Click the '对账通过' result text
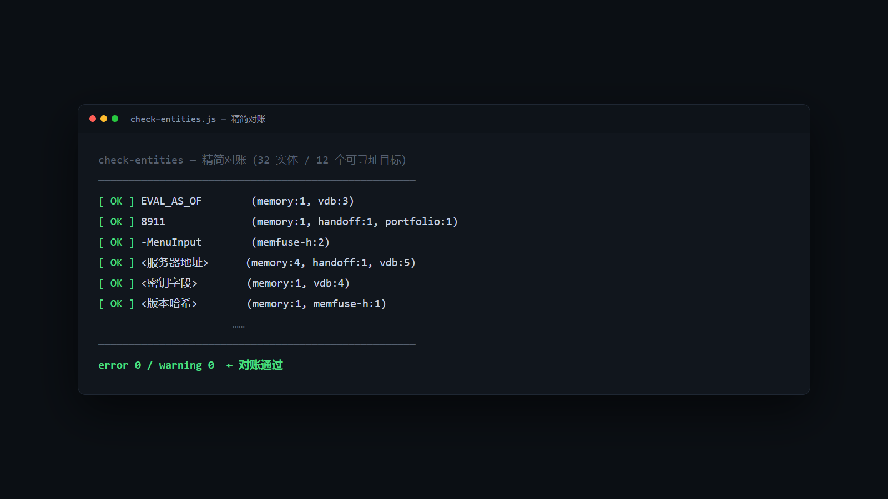Viewport: 888px width, 499px height. pyautogui.click(x=261, y=365)
